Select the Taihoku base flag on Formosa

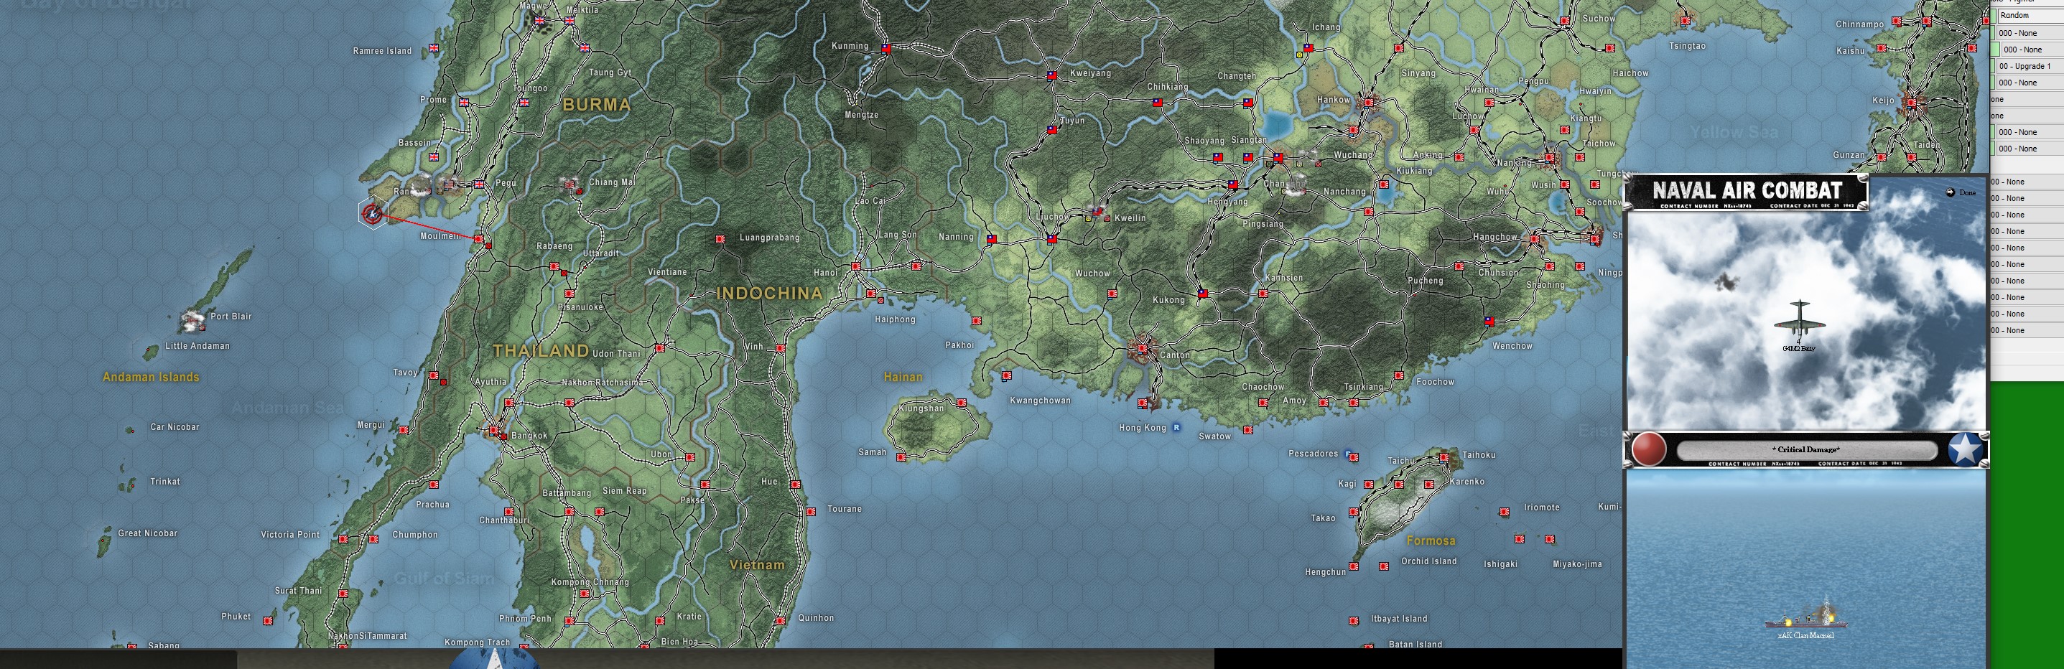1445,457
